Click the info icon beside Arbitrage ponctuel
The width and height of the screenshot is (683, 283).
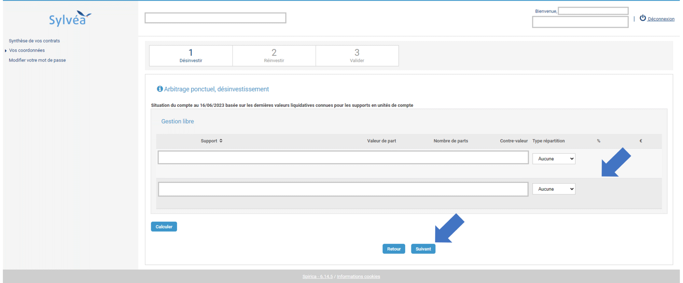coord(160,89)
